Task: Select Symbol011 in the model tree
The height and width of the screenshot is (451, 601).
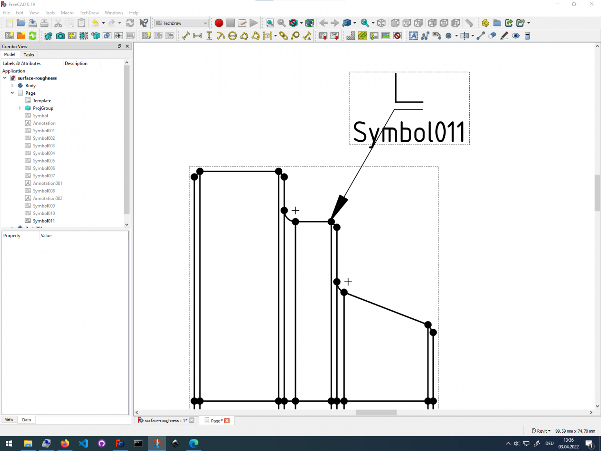Action: pos(44,220)
